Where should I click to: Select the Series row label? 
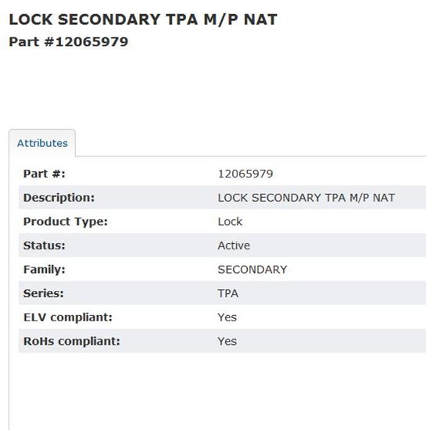[44, 293]
